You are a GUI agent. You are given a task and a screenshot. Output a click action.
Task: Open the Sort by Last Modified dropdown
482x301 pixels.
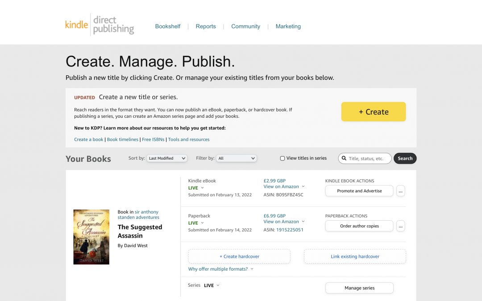pyautogui.click(x=167, y=158)
